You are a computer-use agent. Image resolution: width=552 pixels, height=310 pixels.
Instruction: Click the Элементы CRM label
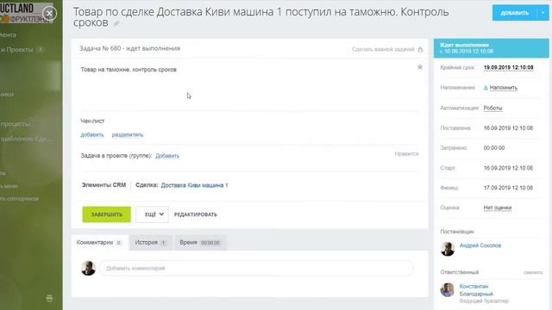(x=103, y=185)
